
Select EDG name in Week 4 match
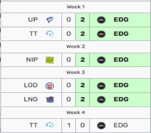[x=121, y=125]
